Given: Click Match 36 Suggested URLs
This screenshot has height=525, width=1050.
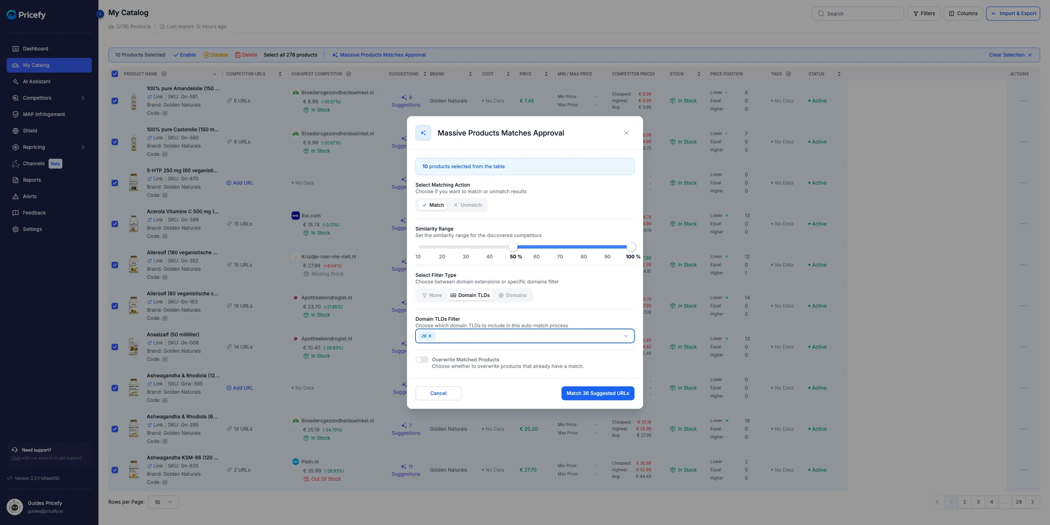Looking at the screenshot, I should click(598, 393).
